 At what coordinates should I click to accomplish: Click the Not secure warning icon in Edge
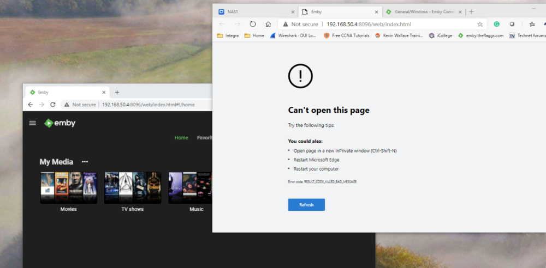pyautogui.click(x=286, y=24)
